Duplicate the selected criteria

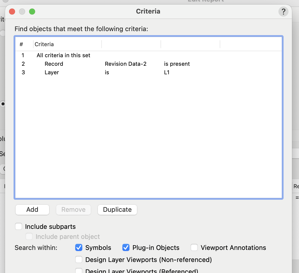[x=117, y=210]
